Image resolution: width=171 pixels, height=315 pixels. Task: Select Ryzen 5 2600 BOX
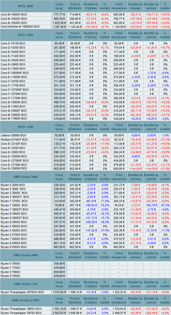pyautogui.click(x=13, y=185)
